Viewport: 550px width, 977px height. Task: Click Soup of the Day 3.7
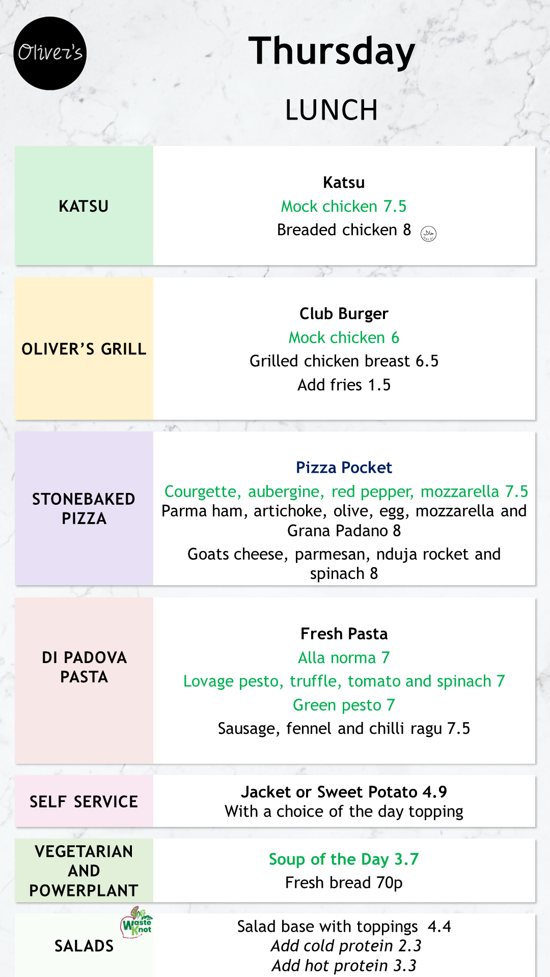(x=344, y=859)
